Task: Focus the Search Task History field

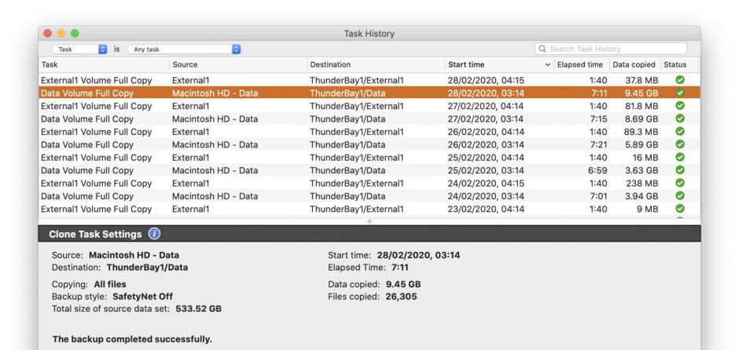Action: click(613, 49)
